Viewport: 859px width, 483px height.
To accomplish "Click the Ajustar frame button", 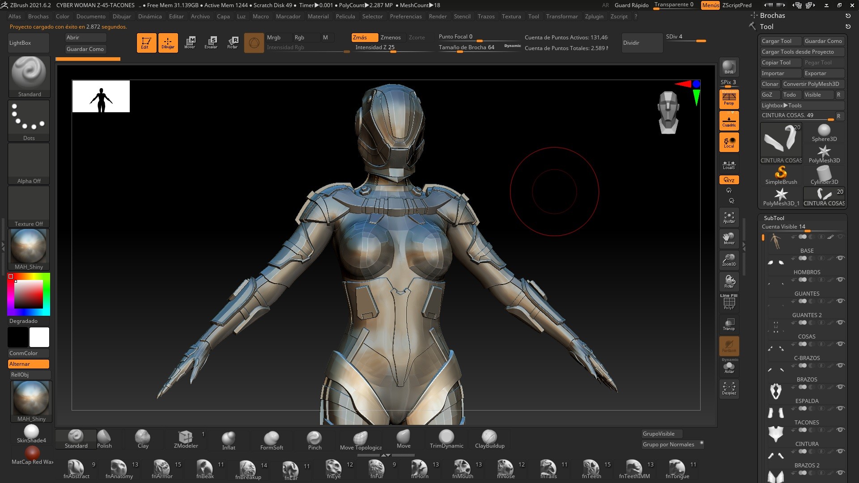I will tap(729, 217).
